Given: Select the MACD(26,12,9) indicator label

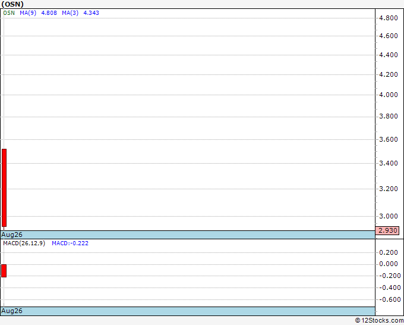Looking at the screenshot, I should tap(24, 243).
